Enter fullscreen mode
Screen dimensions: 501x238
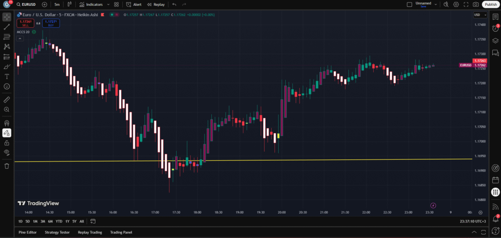pyautogui.click(x=466, y=4)
